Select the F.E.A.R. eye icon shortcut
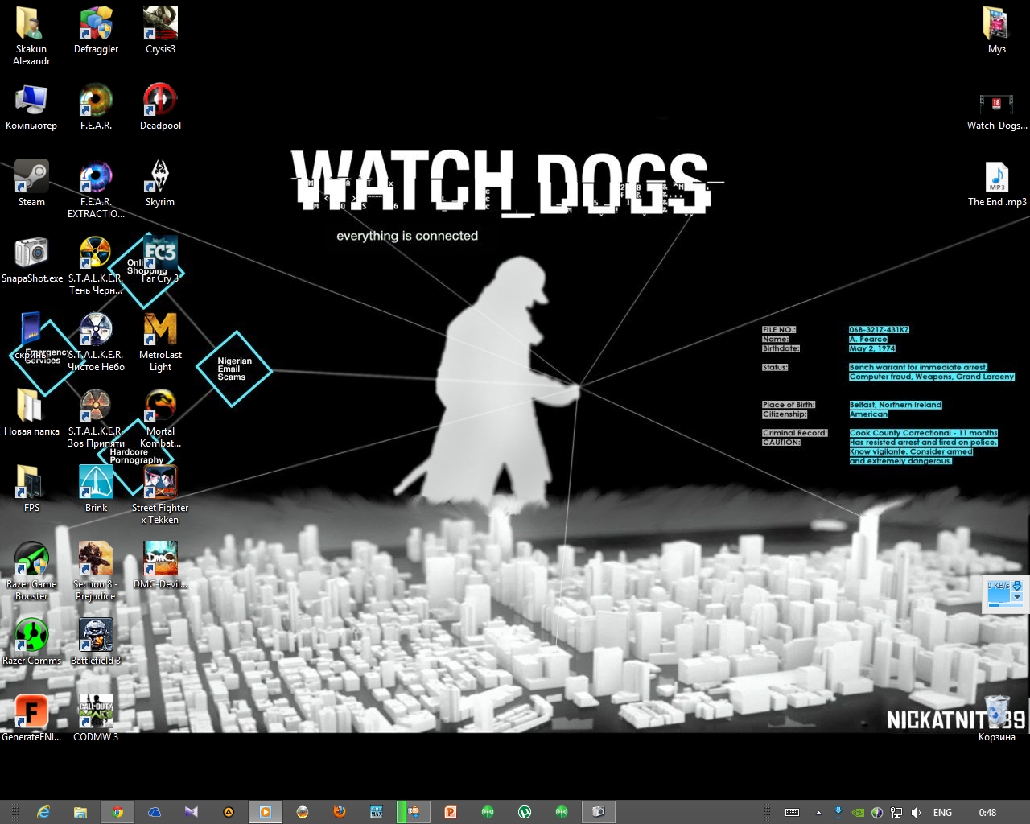The height and width of the screenshot is (824, 1030). pos(96,107)
